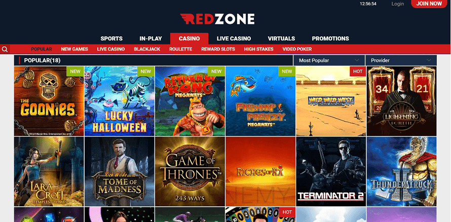The image size is (451, 222).
Task: Choose the Reward Slots category
Action: coord(218,49)
